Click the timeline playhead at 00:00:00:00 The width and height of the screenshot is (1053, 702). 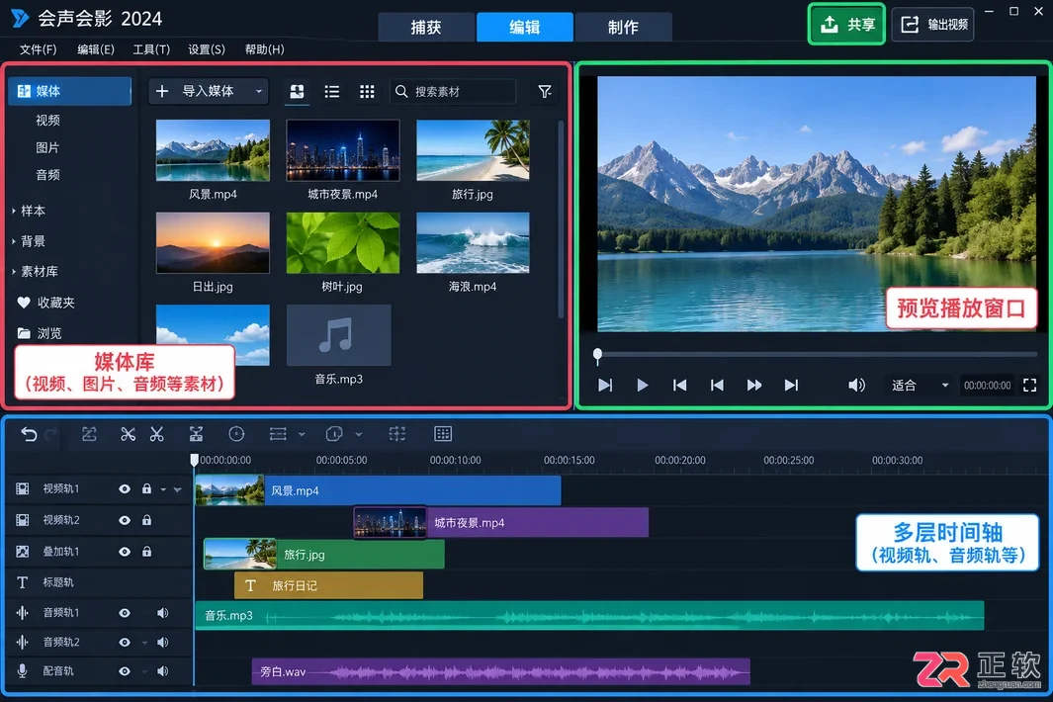(x=194, y=460)
